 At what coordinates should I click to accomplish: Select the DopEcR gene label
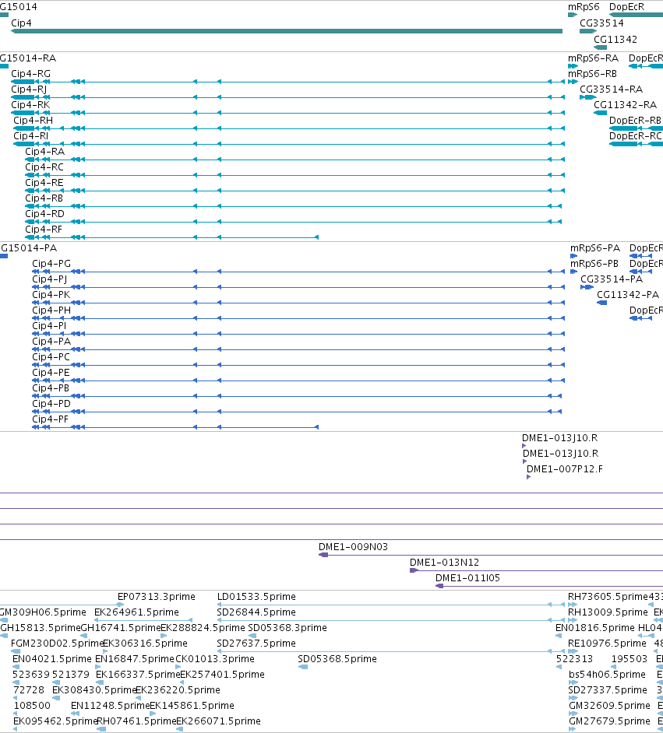626,7
